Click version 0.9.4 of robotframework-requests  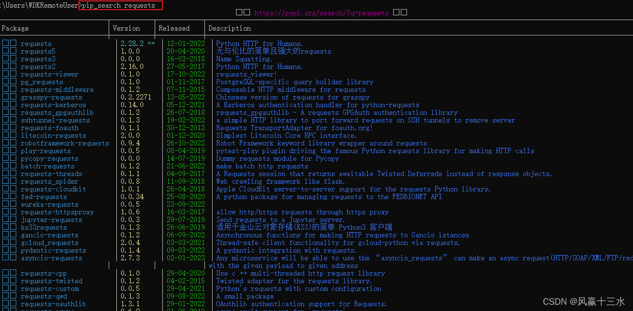(130, 143)
